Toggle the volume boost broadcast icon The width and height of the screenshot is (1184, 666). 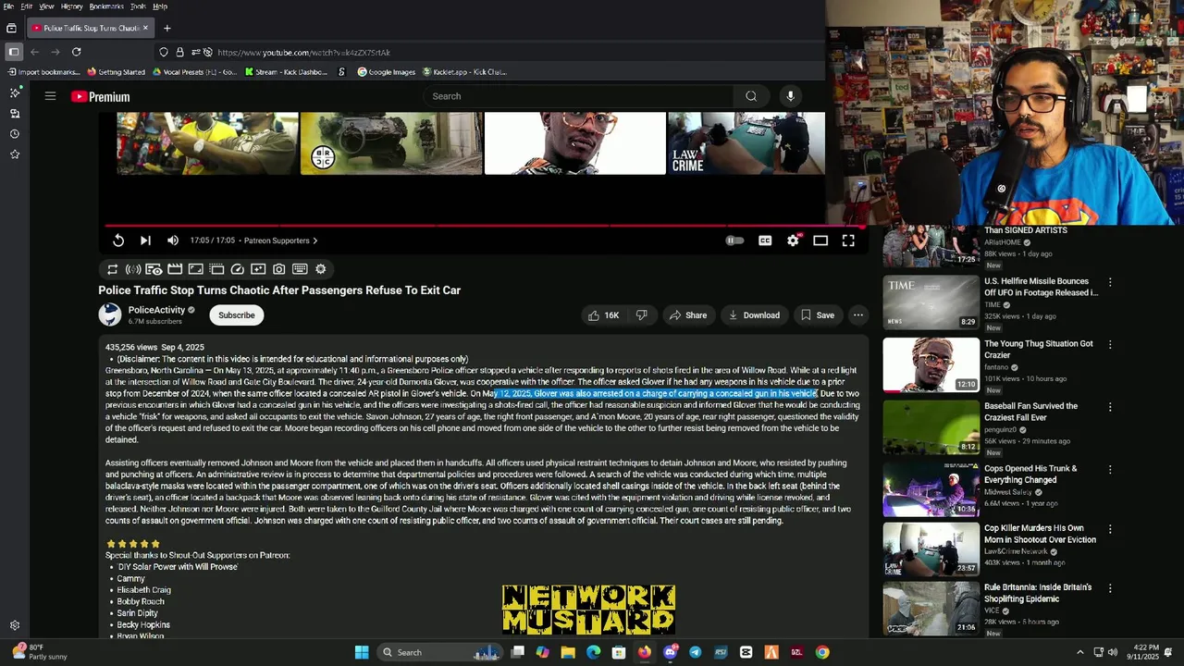click(133, 269)
